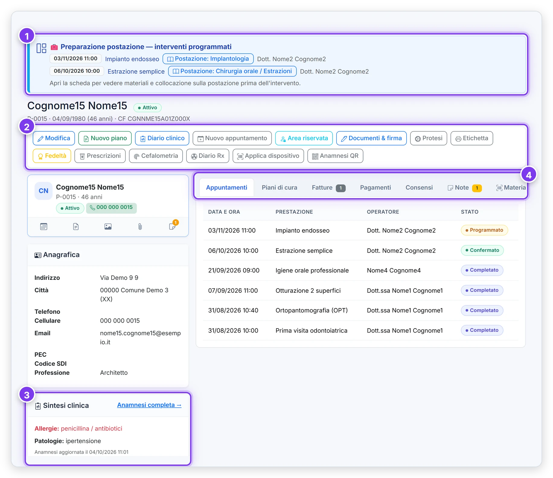Open Anamnesi QR
This screenshot has height=478, width=553.
tap(335, 156)
